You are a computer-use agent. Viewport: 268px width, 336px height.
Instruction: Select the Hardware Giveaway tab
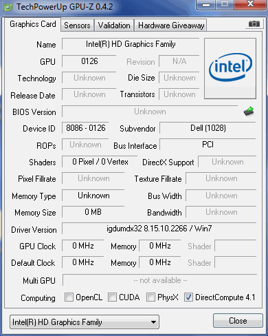pyautogui.click(x=171, y=25)
